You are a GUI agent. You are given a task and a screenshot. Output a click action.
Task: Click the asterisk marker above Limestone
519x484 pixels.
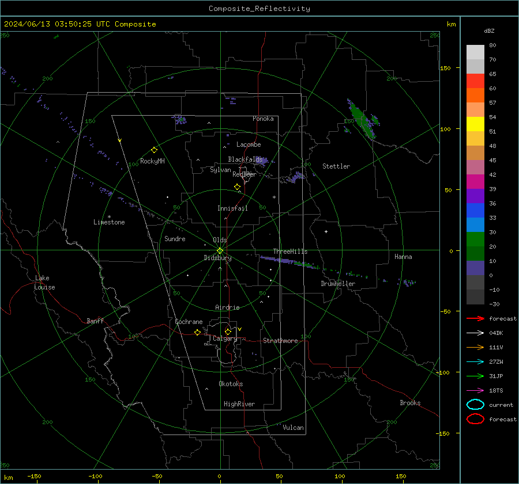109,217
